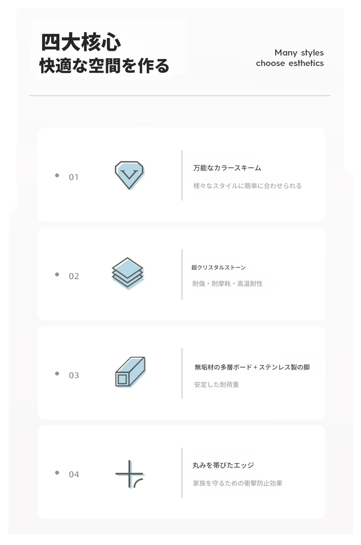The width and height of the screenshot is (361, 545).
Task: Click the Many styles choose esthetics text
Action: tap(290, 58)
